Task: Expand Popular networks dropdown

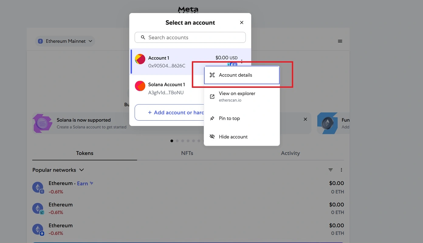Action: (58, 170)
